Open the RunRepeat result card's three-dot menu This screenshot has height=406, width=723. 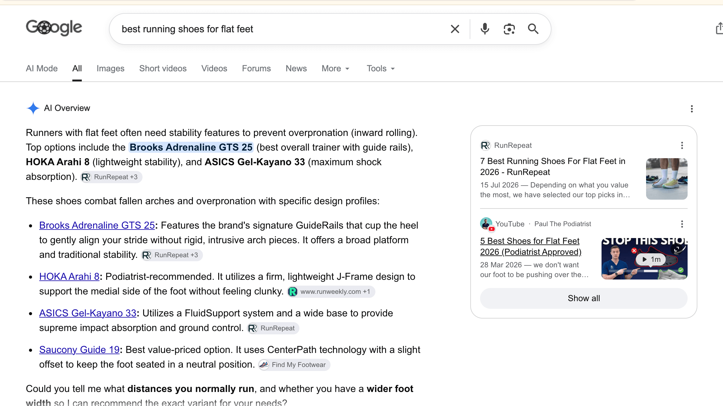click(x=682, y=145)
